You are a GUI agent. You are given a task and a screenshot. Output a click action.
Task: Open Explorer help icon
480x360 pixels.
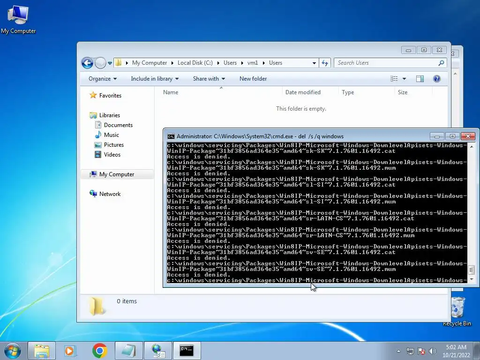point(437,79)
